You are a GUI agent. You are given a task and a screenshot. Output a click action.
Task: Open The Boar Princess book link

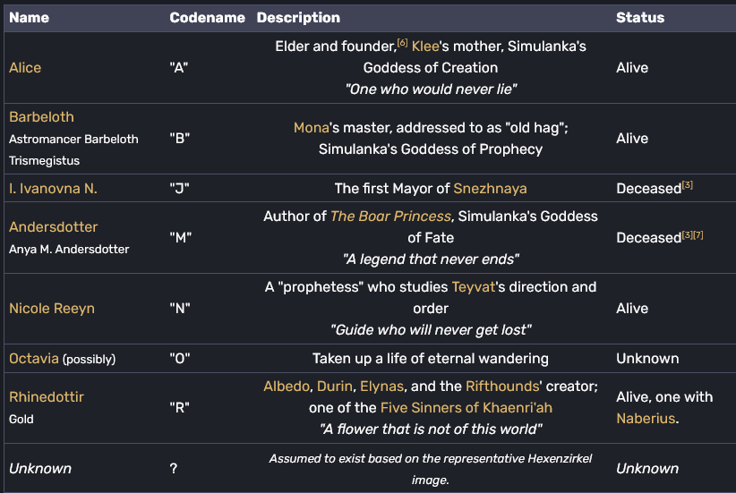point(390,217)
